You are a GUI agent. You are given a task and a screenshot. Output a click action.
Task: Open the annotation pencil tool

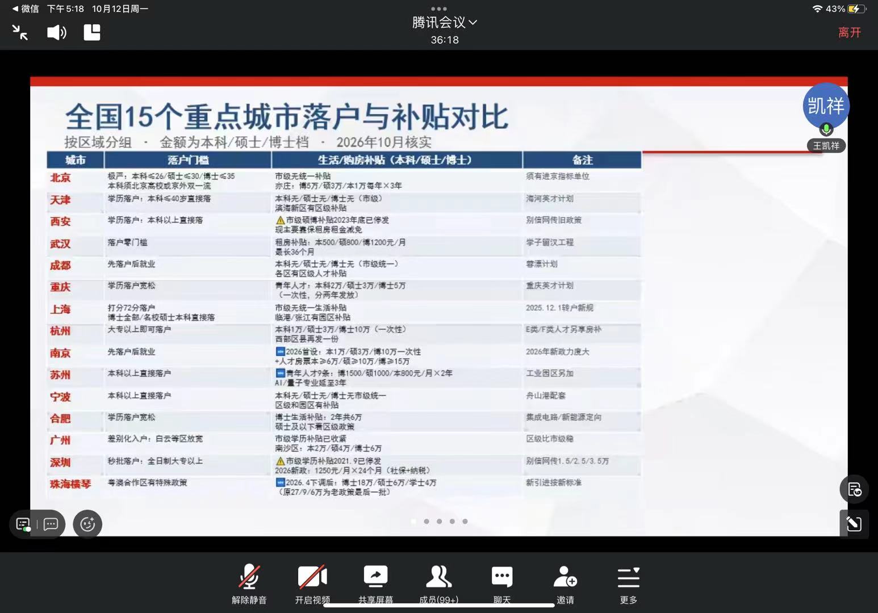point(854,524)
